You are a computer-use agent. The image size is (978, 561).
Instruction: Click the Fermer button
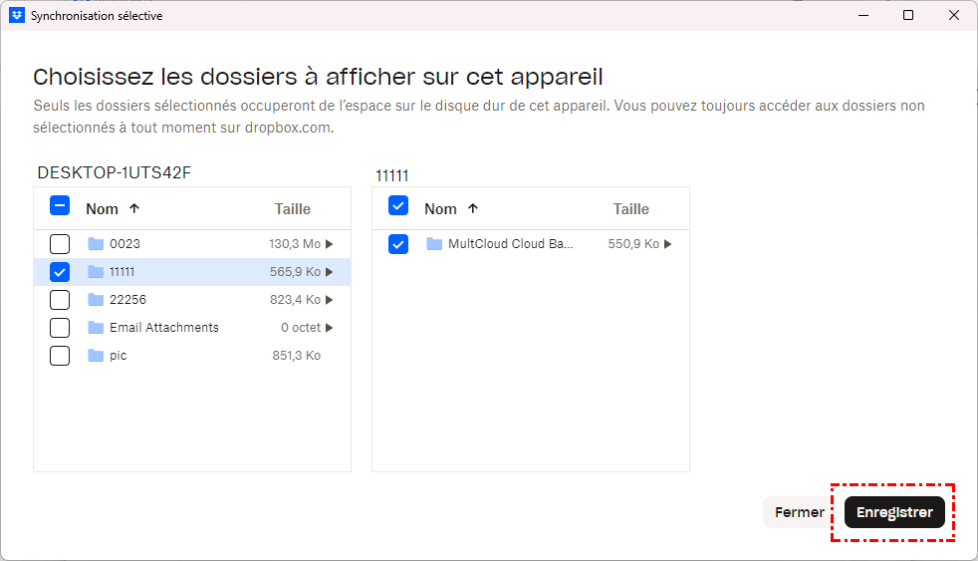pos(799,512)
